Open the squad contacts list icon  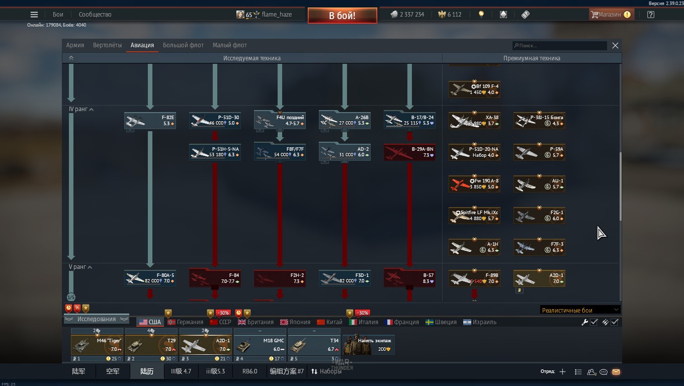click(592, 372)
